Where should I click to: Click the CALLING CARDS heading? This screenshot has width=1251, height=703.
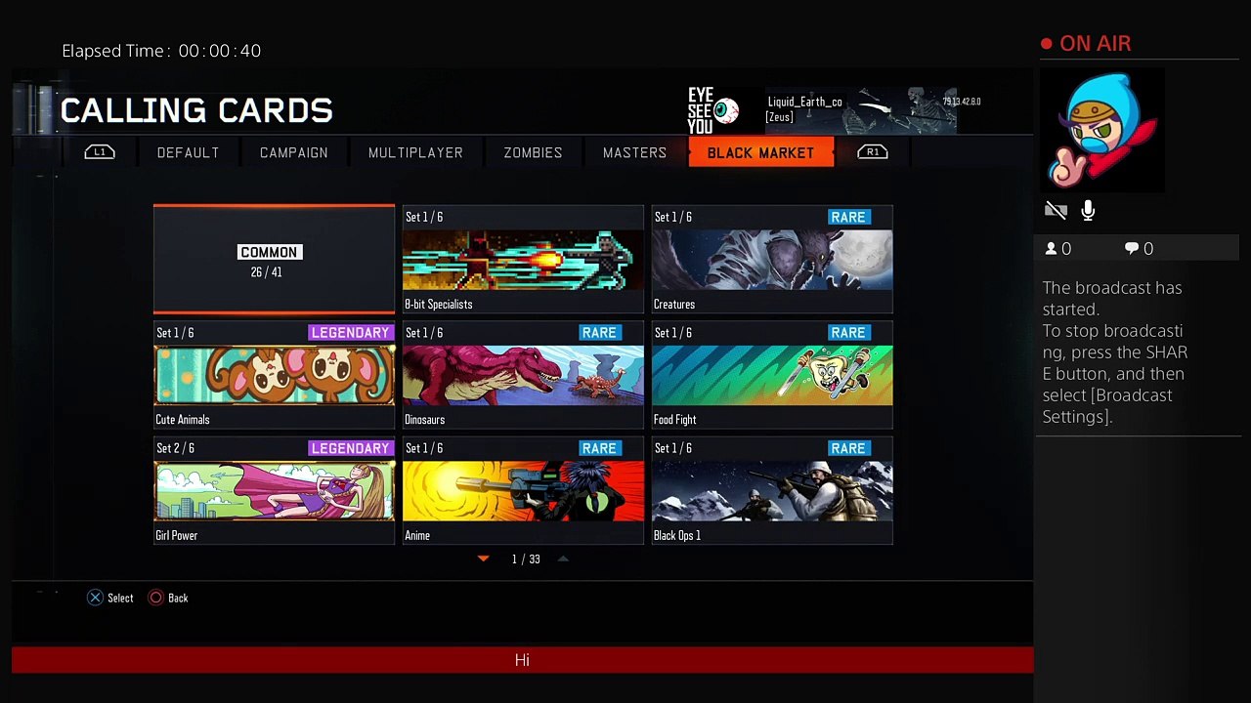(196, 111)
